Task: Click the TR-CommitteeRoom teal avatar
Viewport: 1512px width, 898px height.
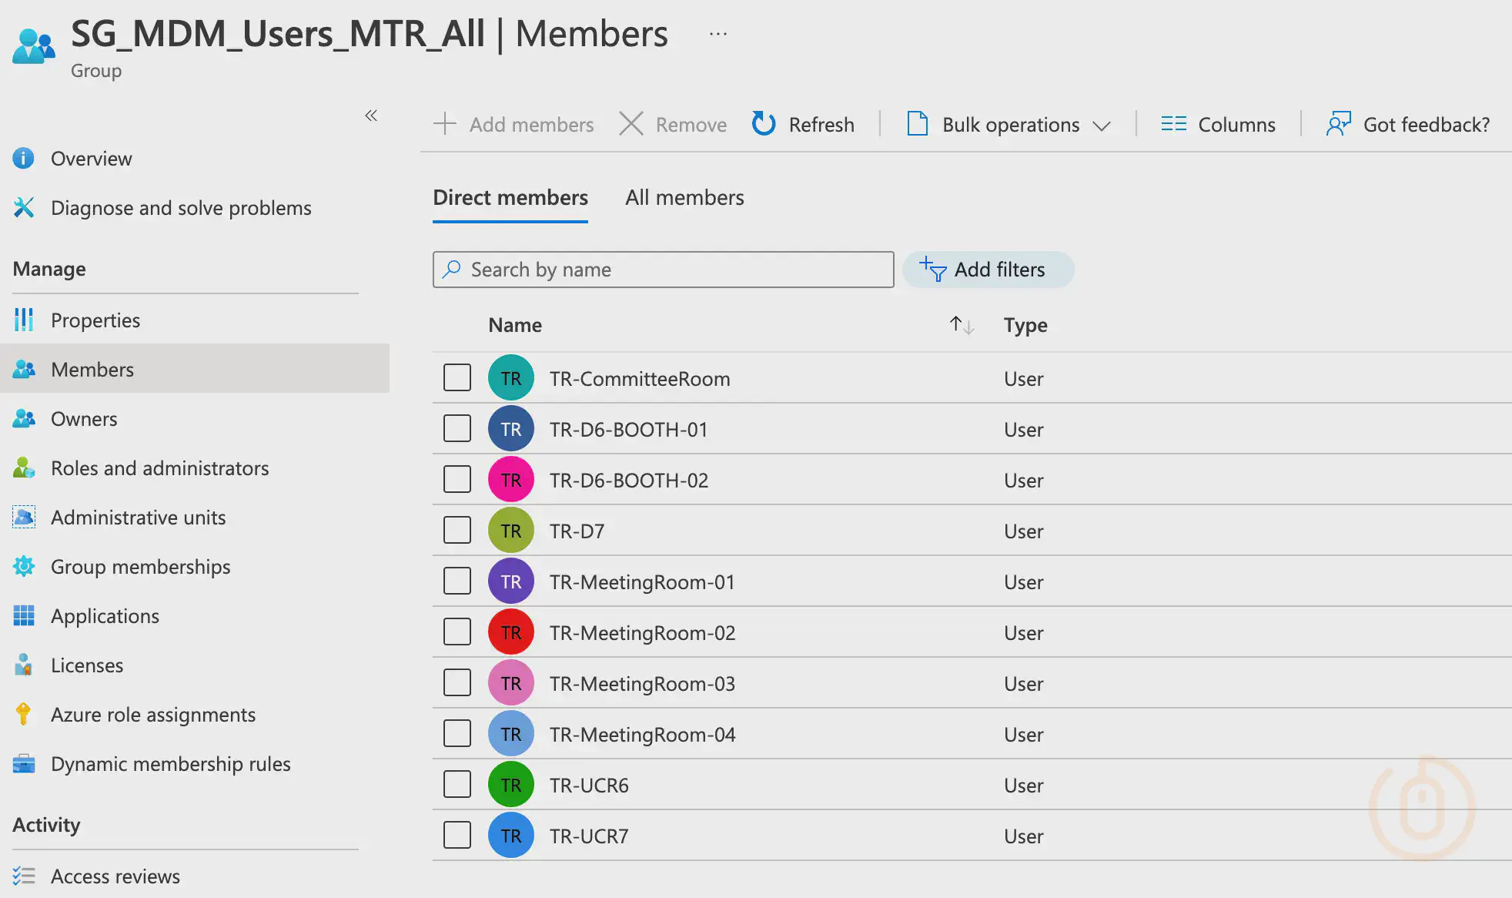Action: (511, 378)
